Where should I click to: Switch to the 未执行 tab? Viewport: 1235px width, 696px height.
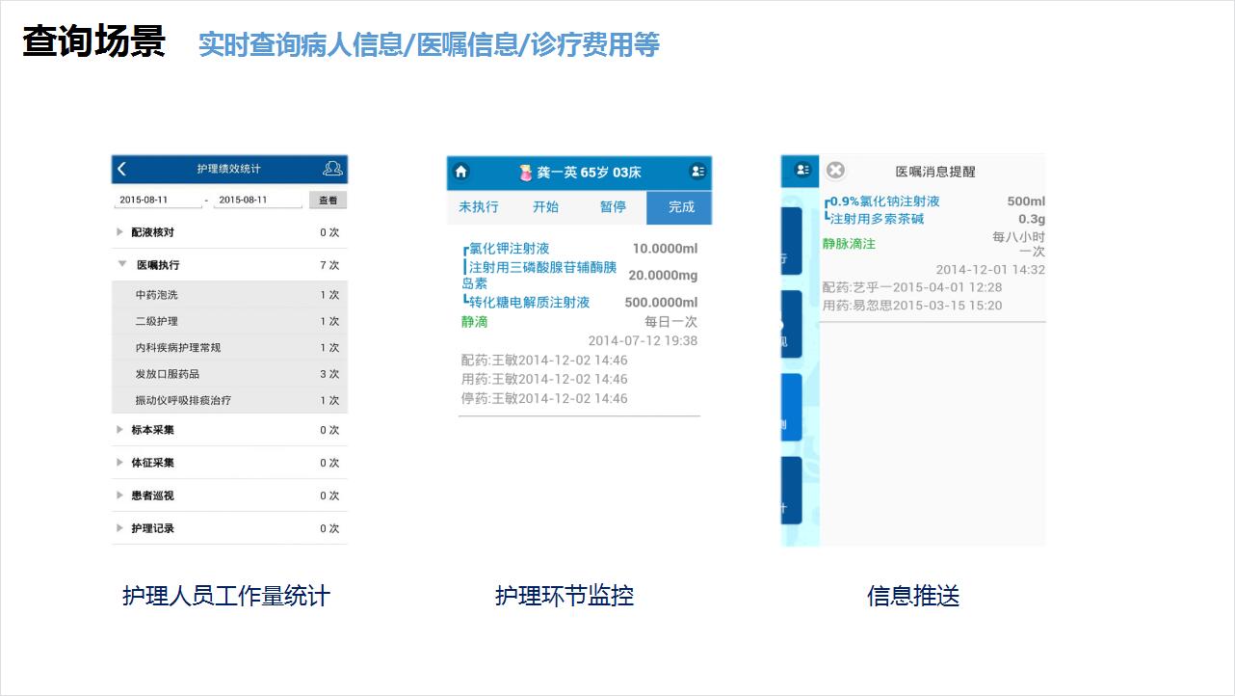[479, 207]
